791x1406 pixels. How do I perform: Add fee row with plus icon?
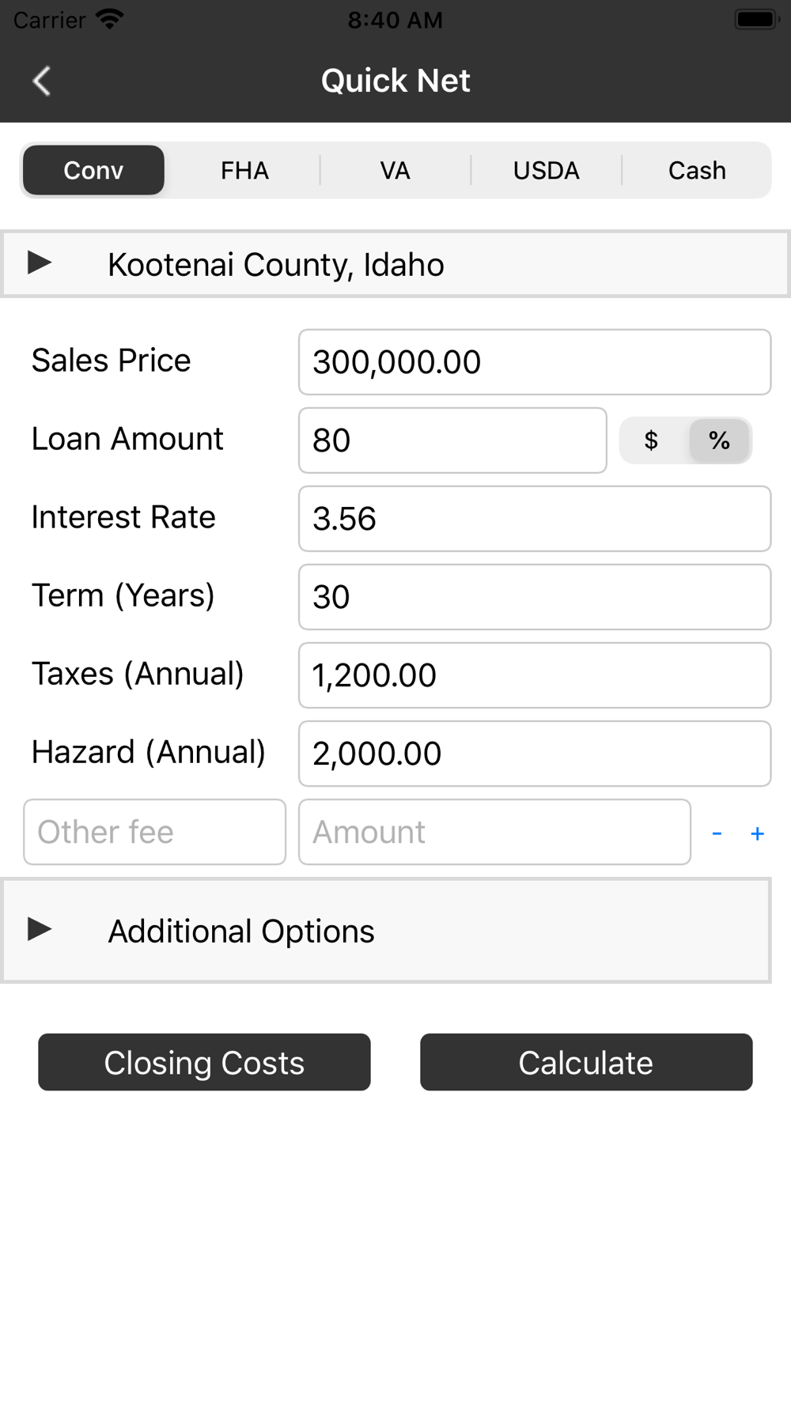[757, 833]
